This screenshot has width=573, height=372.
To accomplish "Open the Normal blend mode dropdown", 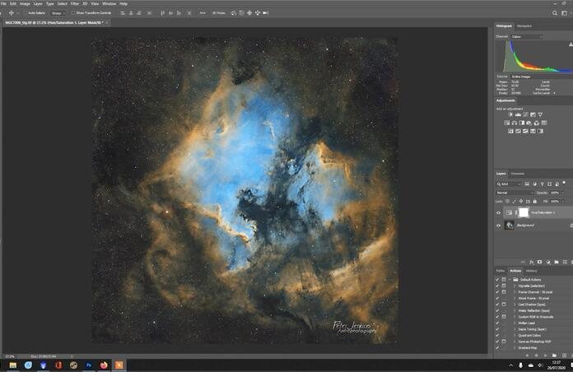I will point(515,193).
